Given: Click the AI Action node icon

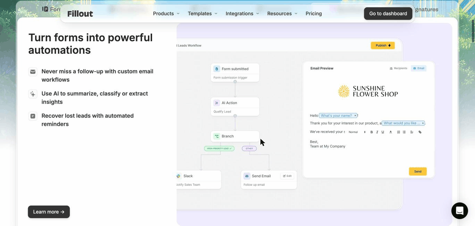Looking at the screenshot, I should (x=217, y=103).
